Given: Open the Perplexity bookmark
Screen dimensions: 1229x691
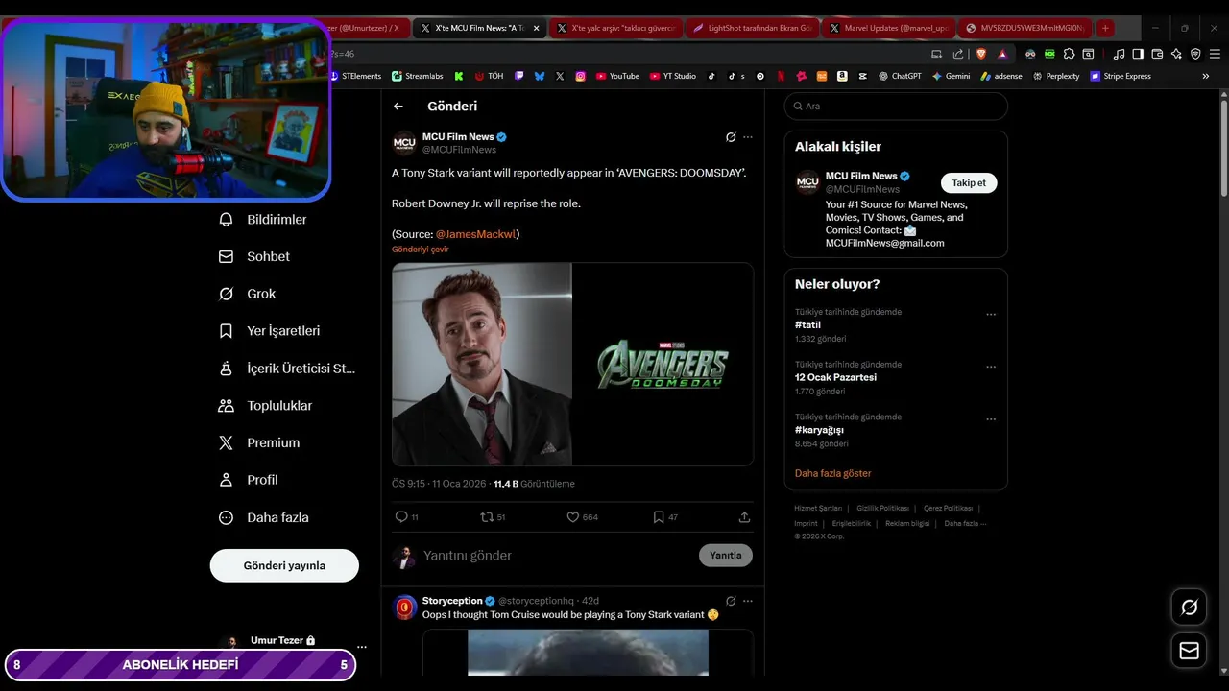Looking at the screenshot, I should pos(1056,76).
